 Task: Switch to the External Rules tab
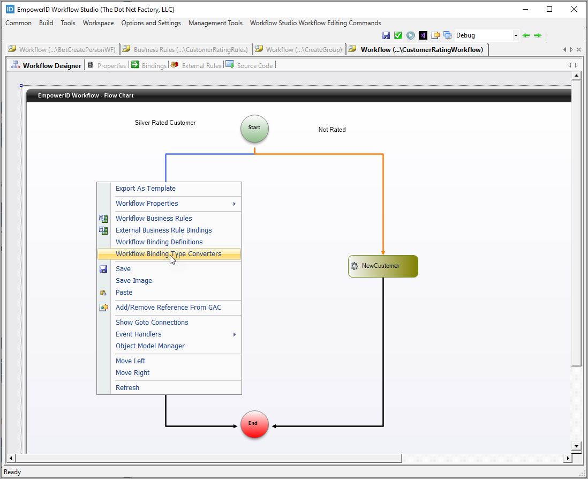[x=196, y=66]
